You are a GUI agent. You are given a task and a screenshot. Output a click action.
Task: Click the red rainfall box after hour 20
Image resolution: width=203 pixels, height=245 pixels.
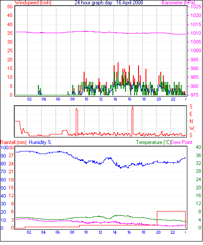click(x=171, y=218)
